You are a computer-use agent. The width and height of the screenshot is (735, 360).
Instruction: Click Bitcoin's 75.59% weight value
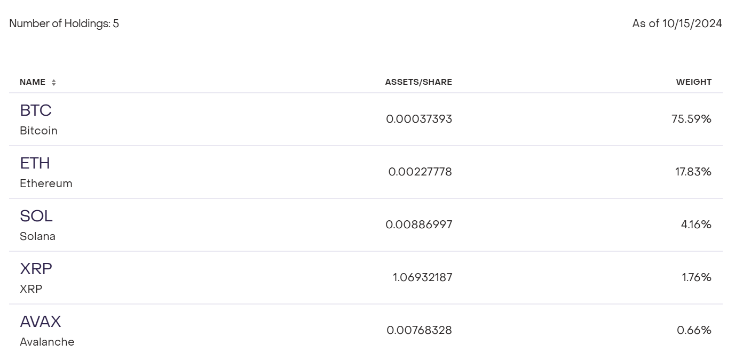point(691,119)
